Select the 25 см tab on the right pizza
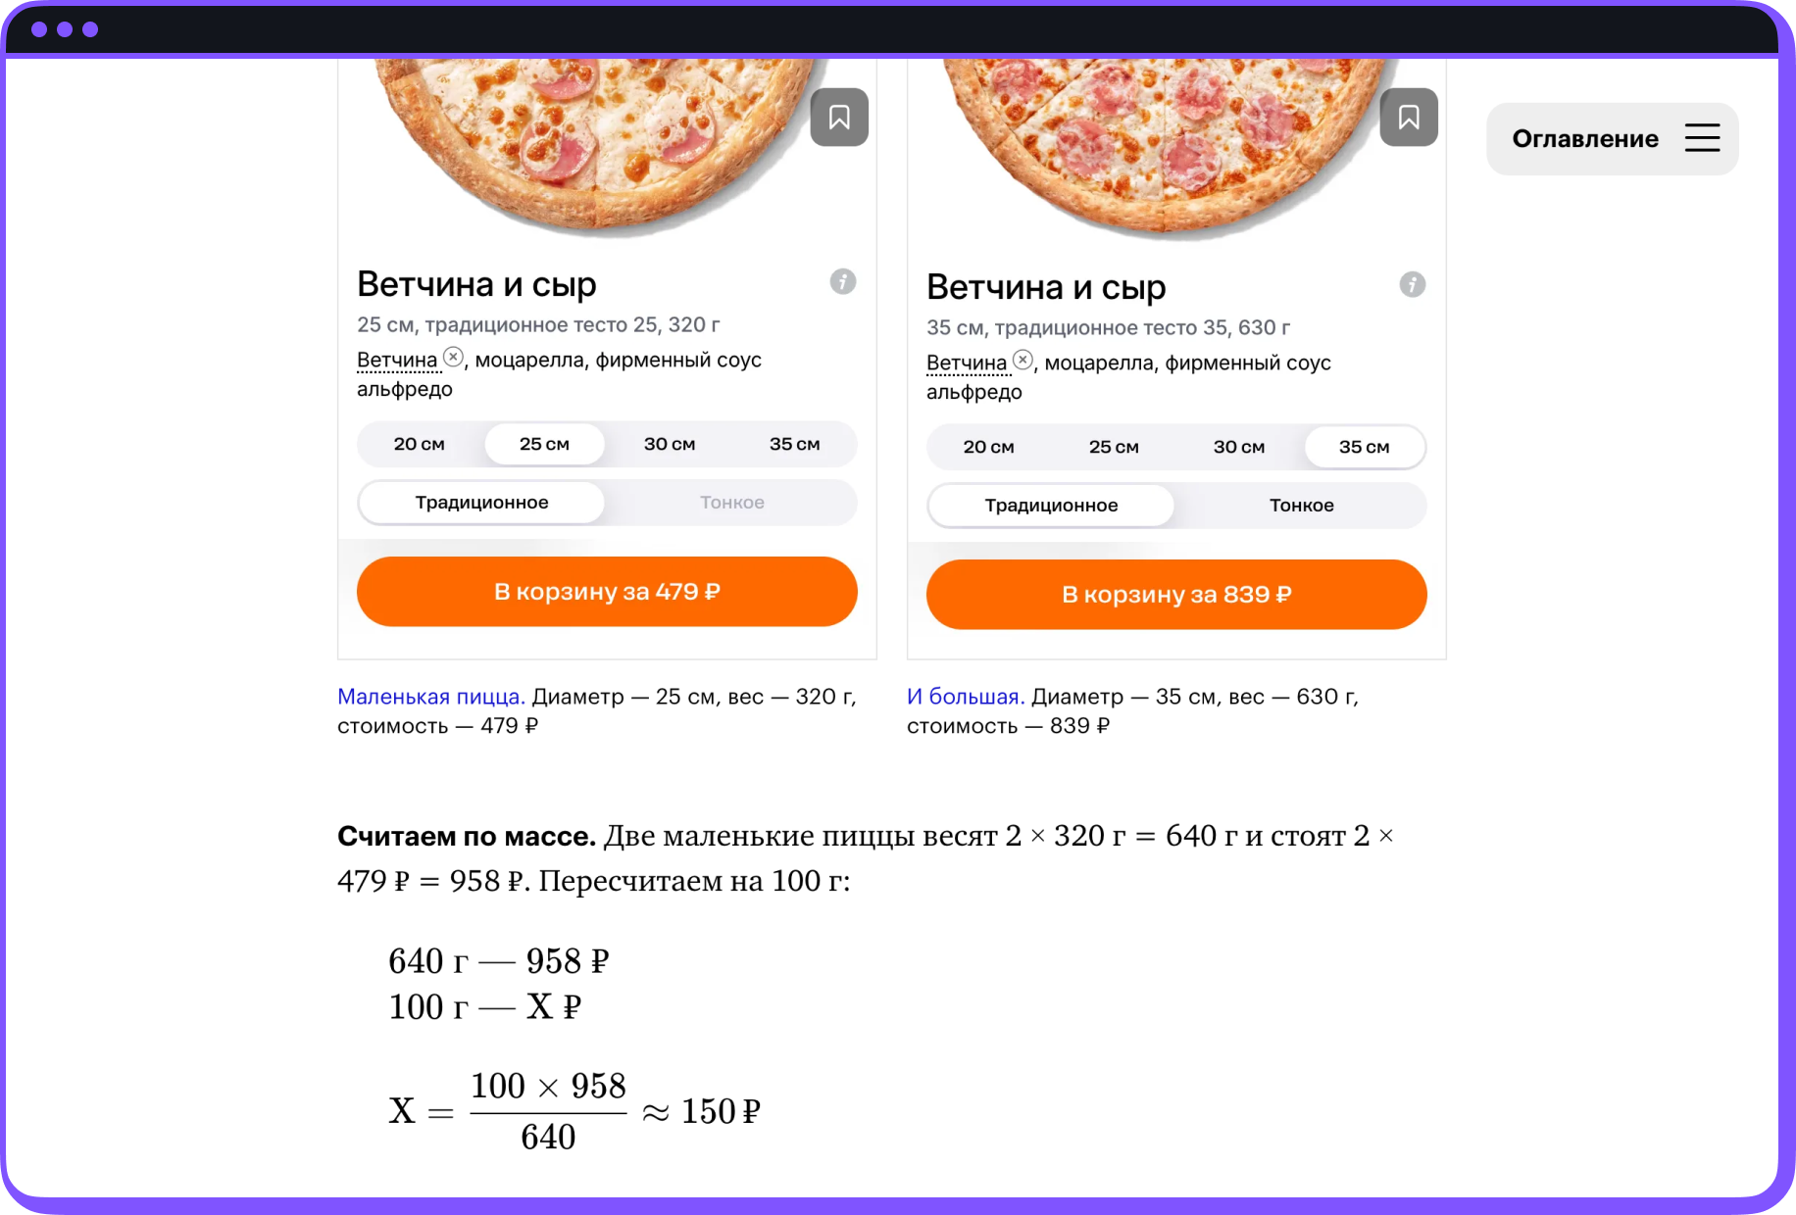Viewport: 1796px width, 1215px height. (x=1113, y=446)
